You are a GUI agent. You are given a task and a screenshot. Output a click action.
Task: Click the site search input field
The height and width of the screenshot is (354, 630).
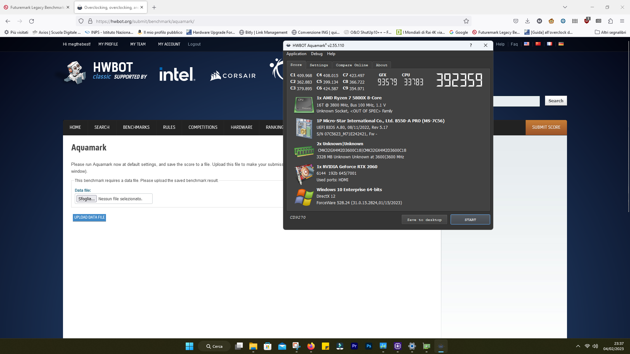click(x=516, y=101)
